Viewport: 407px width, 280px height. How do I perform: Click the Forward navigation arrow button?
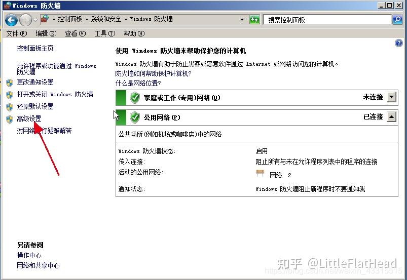pyautogui.click(x=25, y=20)
